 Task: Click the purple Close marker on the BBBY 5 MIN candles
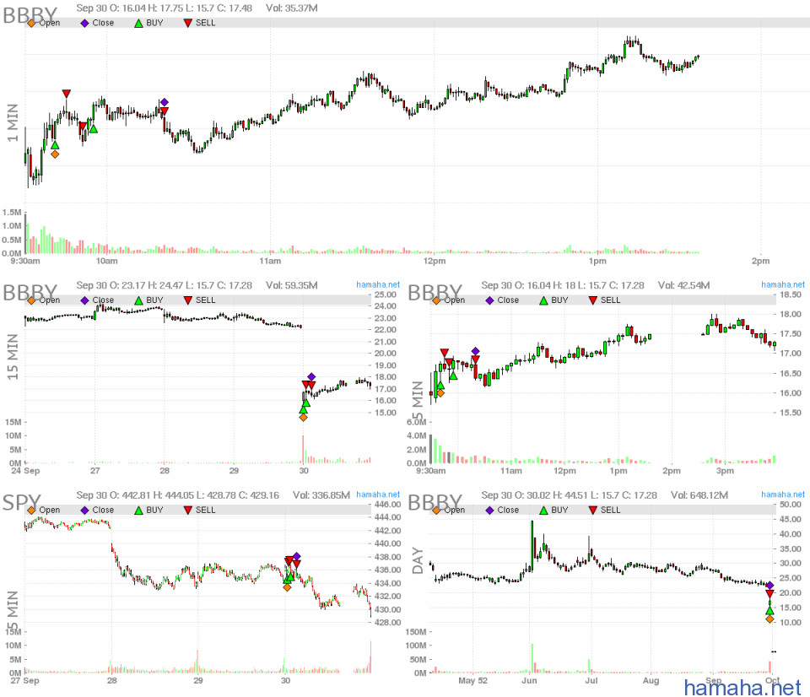coord(475,351)
